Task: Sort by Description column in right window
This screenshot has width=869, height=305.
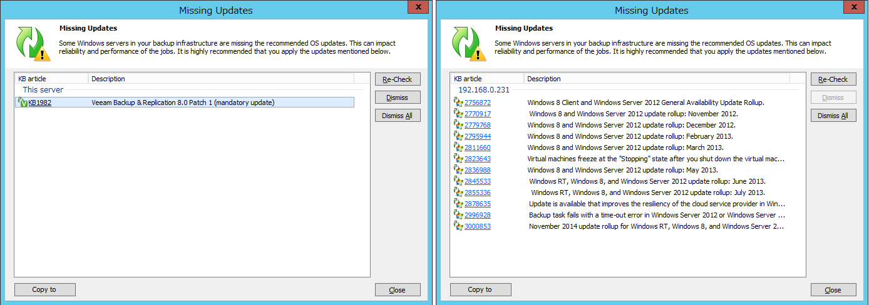Action: 657,79
